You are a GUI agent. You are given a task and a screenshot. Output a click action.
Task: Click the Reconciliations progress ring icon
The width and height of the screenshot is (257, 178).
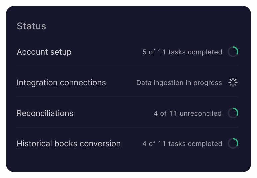(x=233, y=113)
